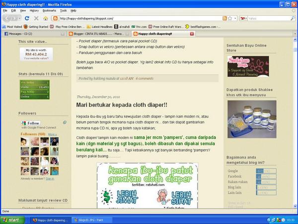This screenshot has height=224, width=298.
Task: Expand the address bar history dropdown
Action: click(x=235, y=18)
